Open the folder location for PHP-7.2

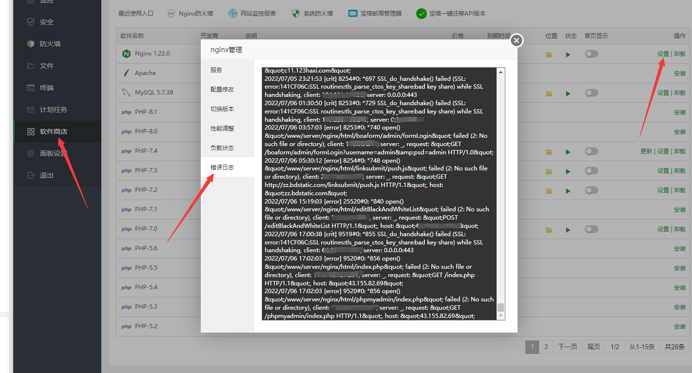pos(549,190)
